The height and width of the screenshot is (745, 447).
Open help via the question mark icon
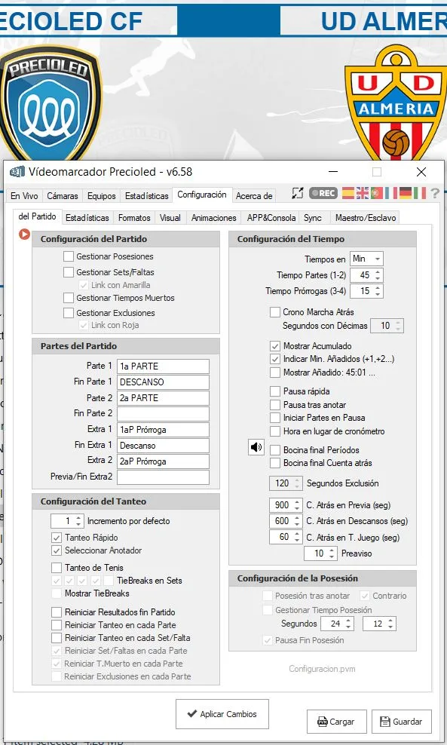click(434, 193)
